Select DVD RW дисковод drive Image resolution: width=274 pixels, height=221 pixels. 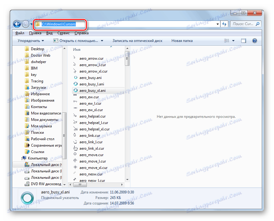46,184
